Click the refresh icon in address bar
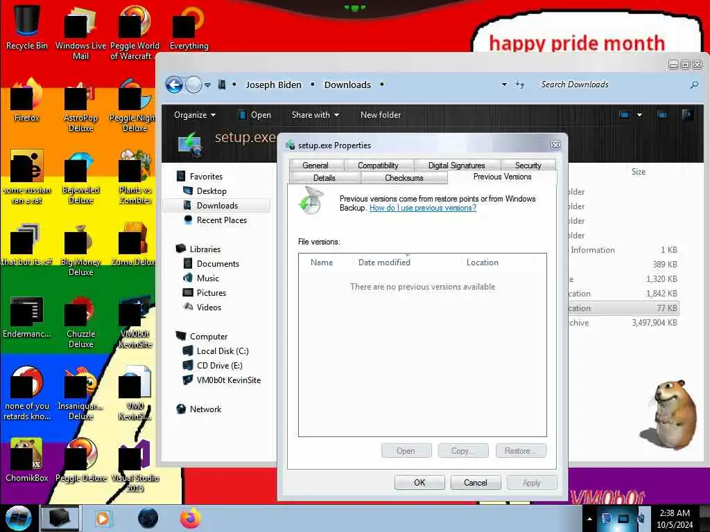The height and width of the screenshot is (532, 710). (x=520, y=85)
